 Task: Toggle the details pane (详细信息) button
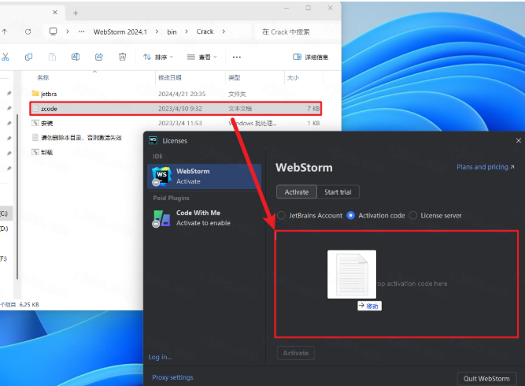[310, 57]
